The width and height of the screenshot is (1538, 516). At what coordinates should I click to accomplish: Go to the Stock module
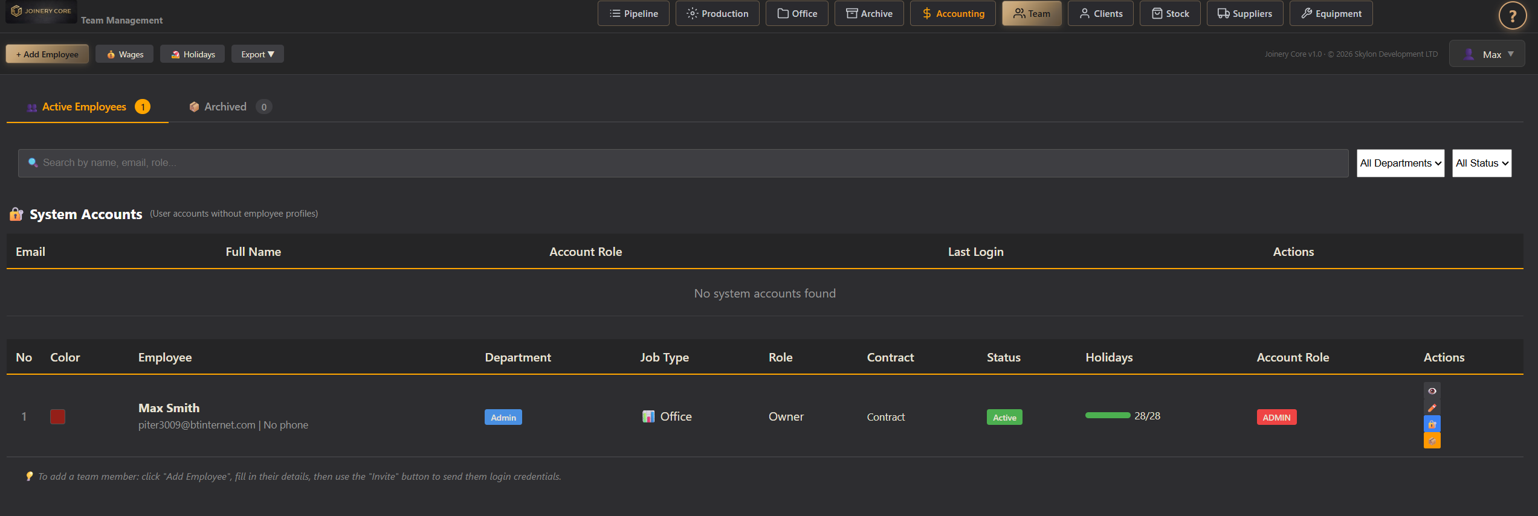[x=1169, y=14]
